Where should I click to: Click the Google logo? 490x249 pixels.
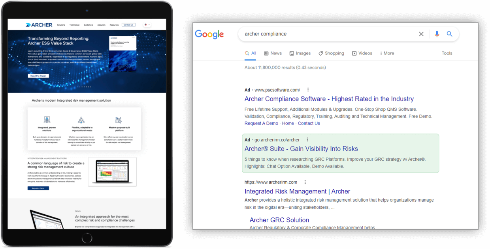click(x=209, y=34)
